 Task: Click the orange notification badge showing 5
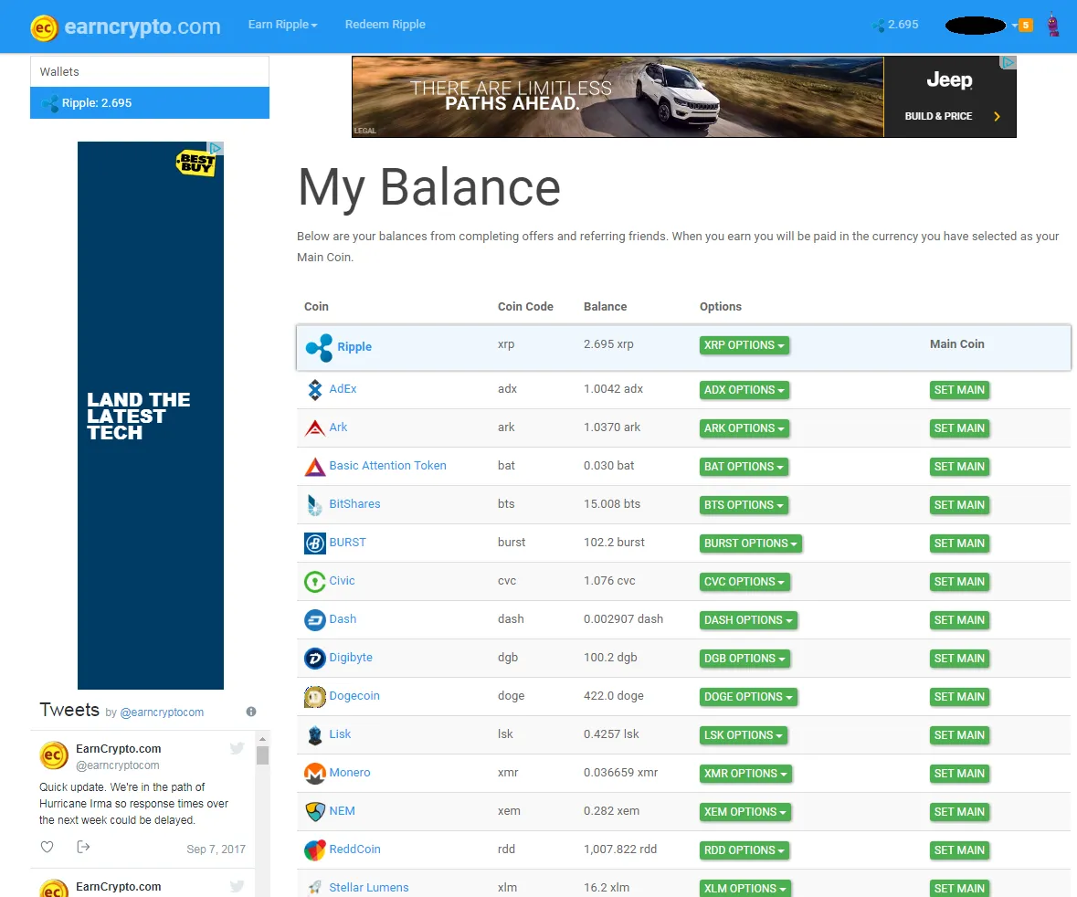(x=1026, y=25)
